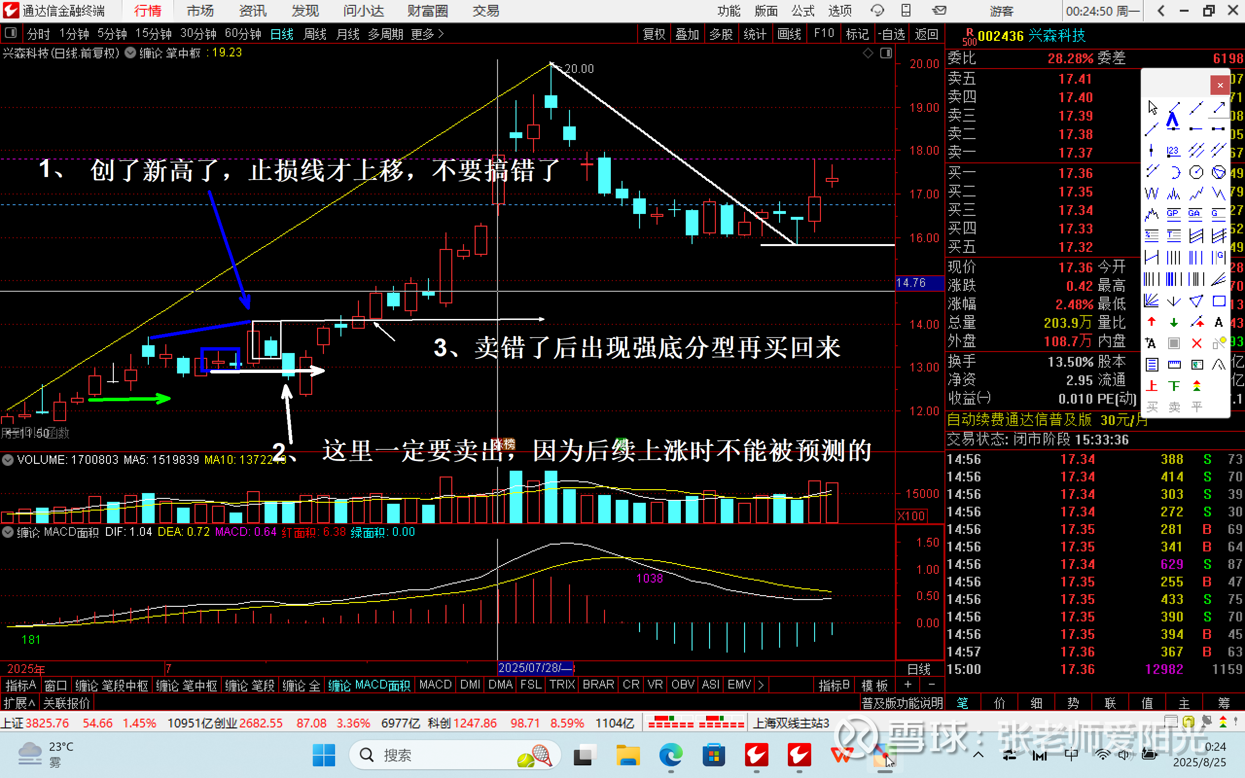1245x778 pixels.
Task: Toggle 叠加 overlay mode
Action: coord(687,34)
